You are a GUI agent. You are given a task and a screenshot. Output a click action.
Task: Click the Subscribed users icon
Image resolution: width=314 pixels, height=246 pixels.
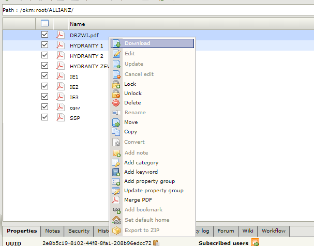[x=255, y=242]
